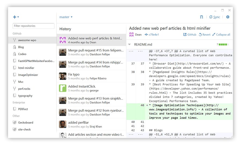Click the Sync button
This screenshot has height=145, width=241.
[215, 17]
